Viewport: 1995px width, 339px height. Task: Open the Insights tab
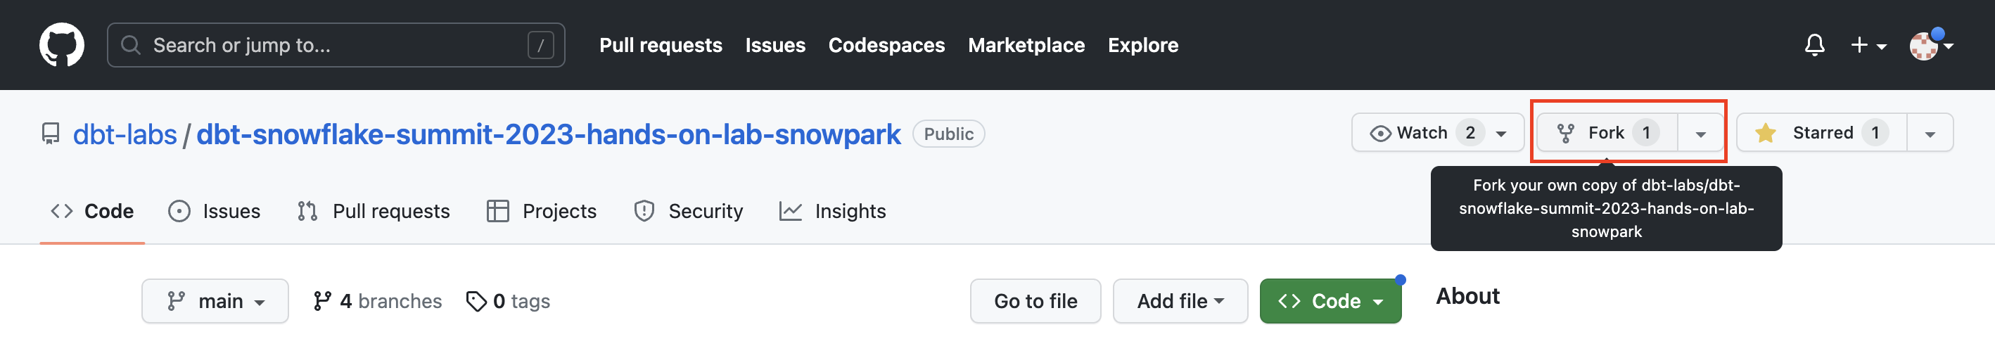[x=833, y=211]
